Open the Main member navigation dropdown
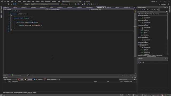The height and width of the screenshot is (96, 171). (112, 9)
